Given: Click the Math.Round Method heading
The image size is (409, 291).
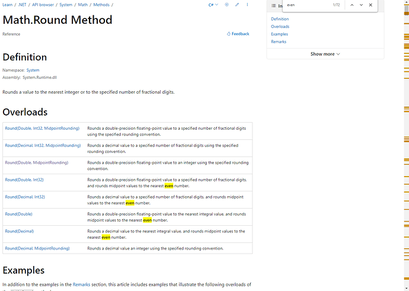Looking at the screenshot, I should point(57,20).
